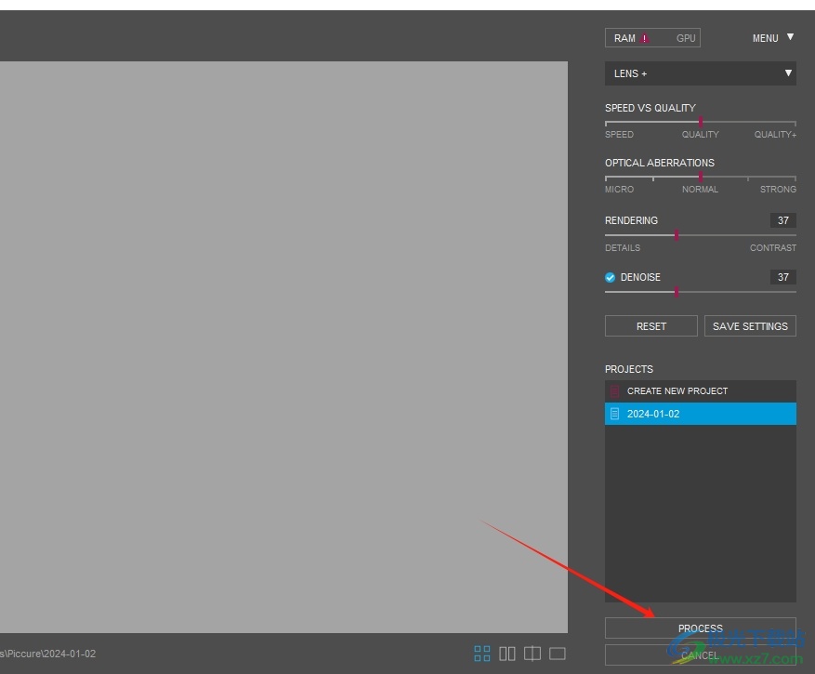The image size is (815, 674).
Task: Expand the MENU dropdown arrow
Action: (x=790, y=38)
